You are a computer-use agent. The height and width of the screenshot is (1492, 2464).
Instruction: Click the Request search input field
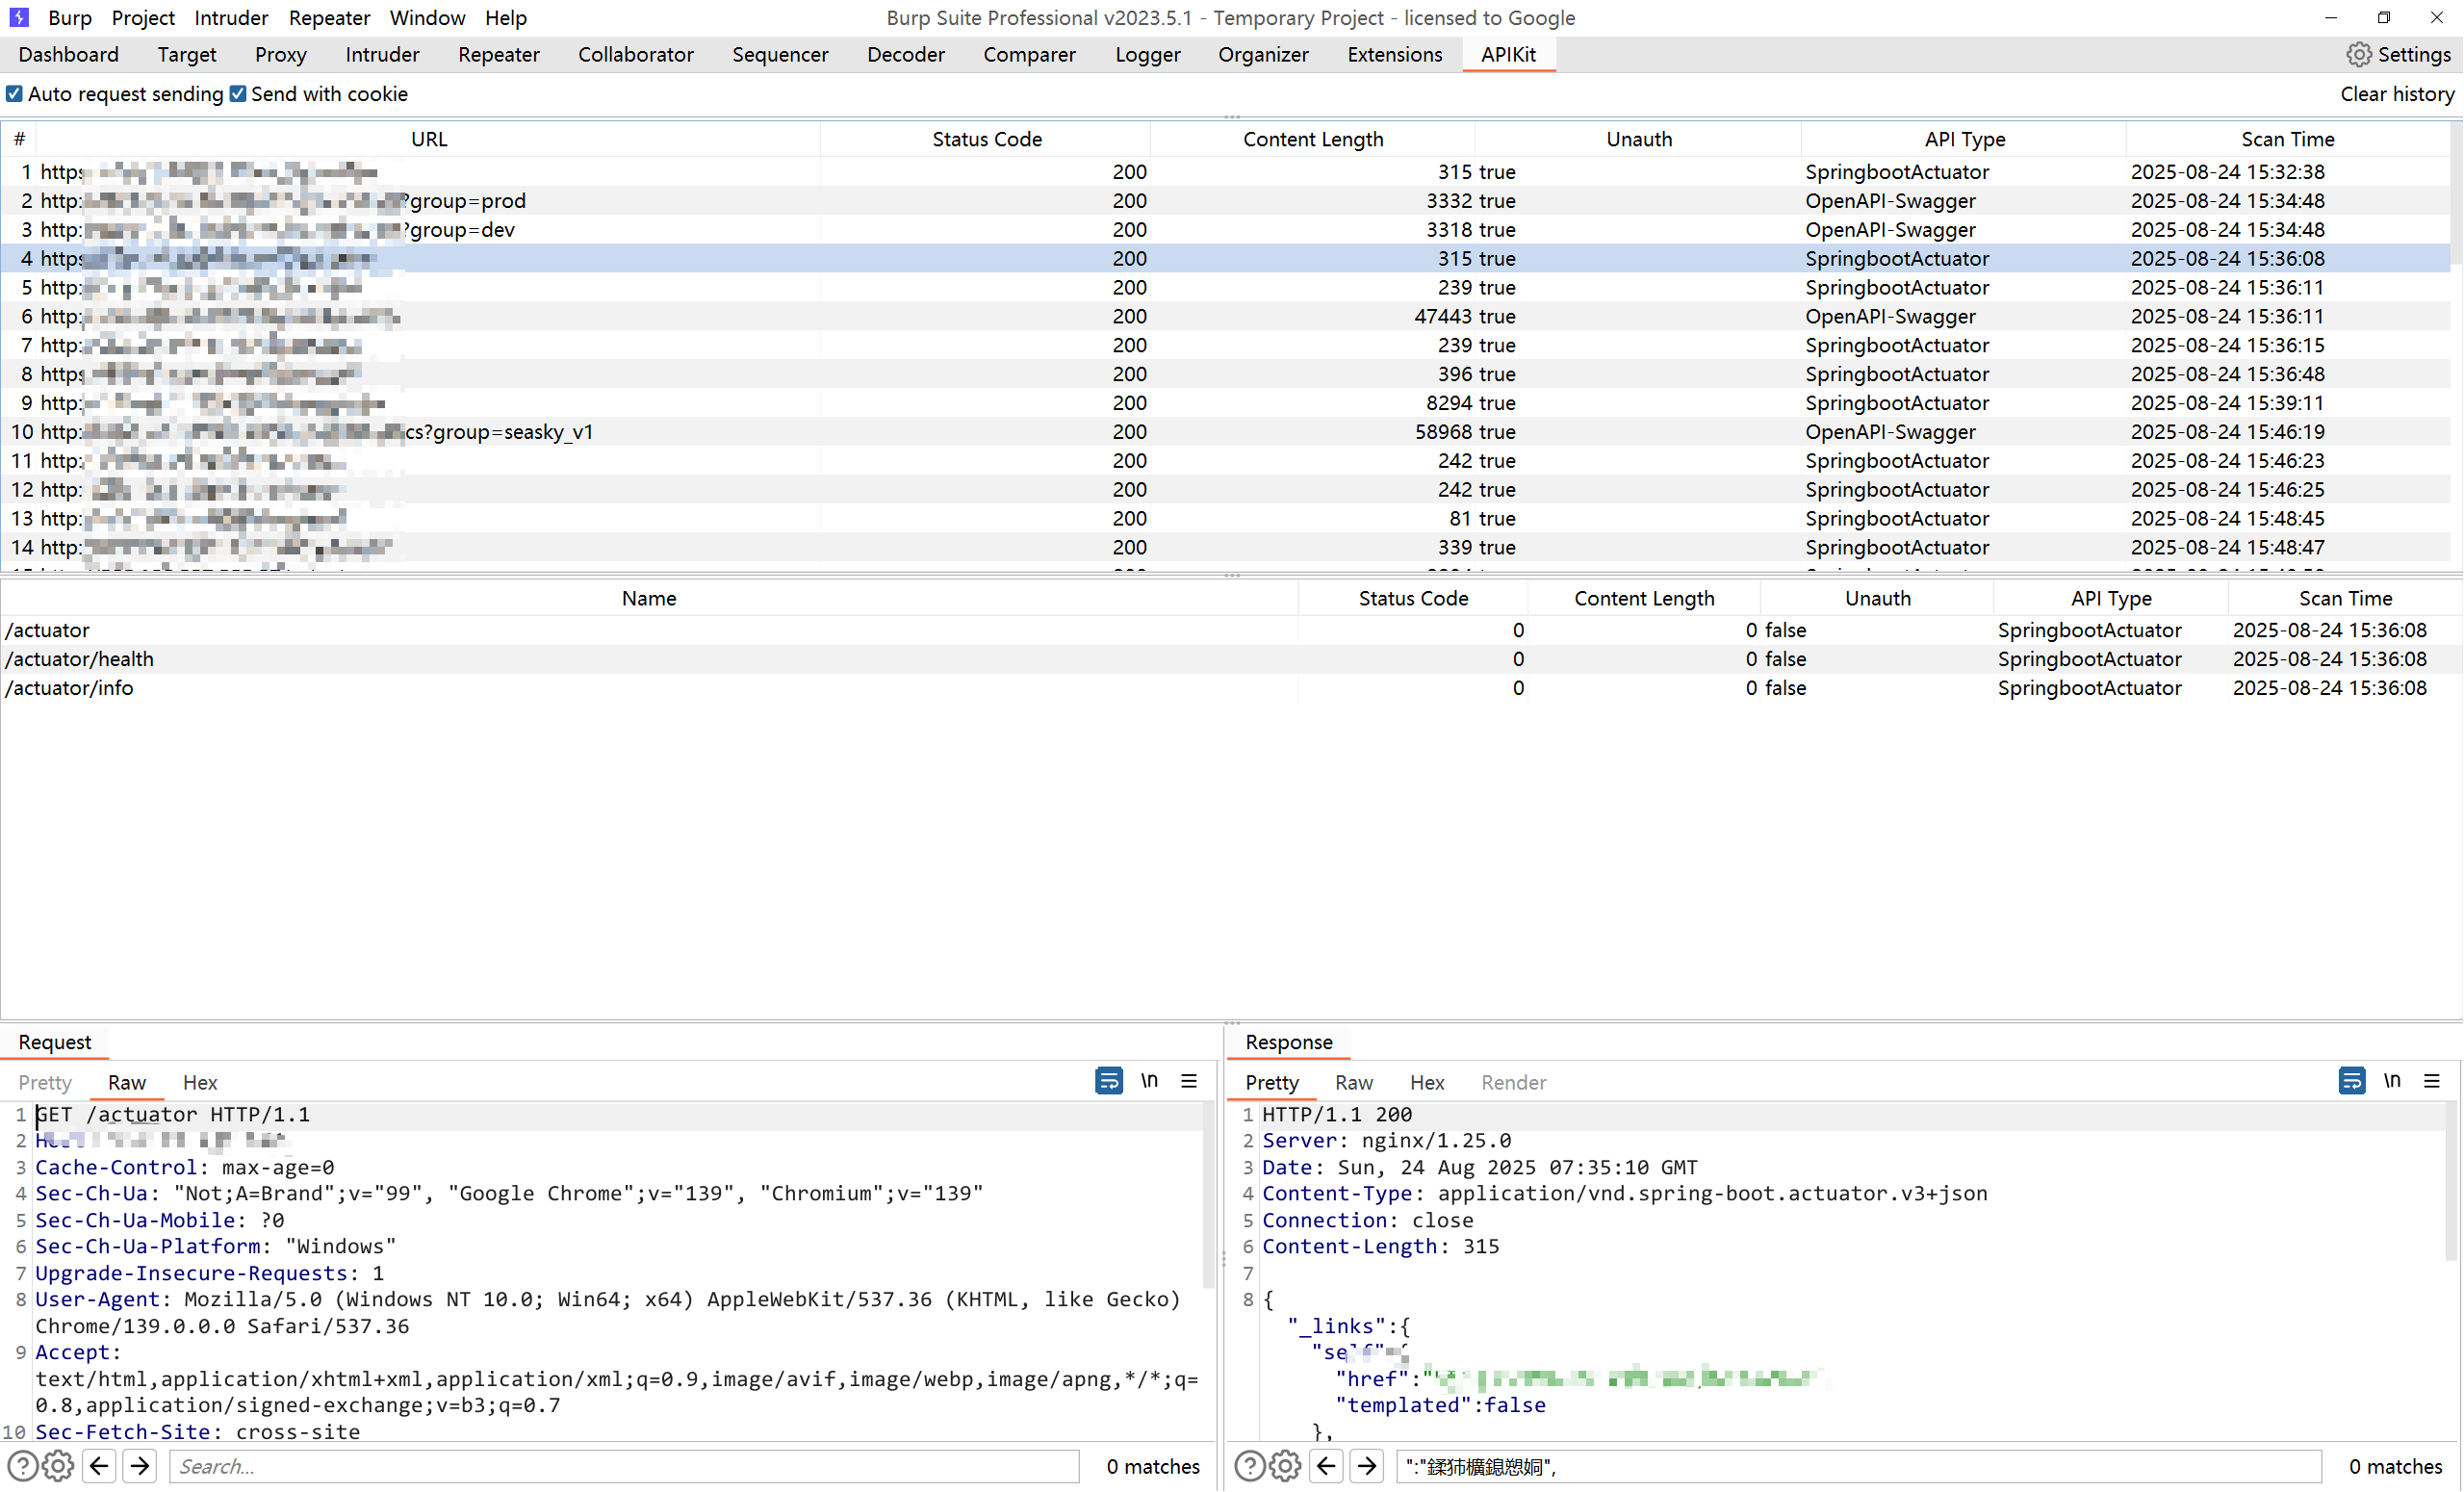pos(625,1466)
